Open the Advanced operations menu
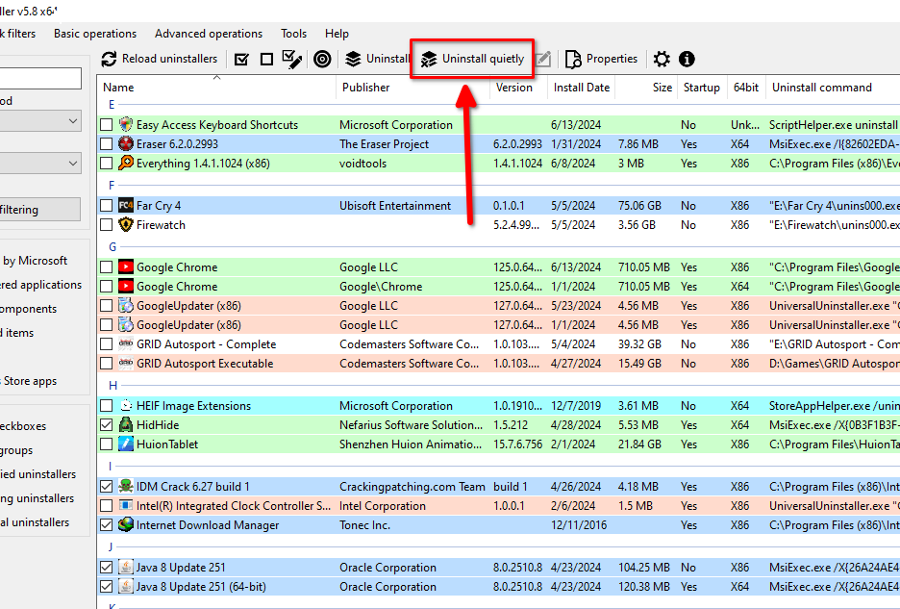 209,34
